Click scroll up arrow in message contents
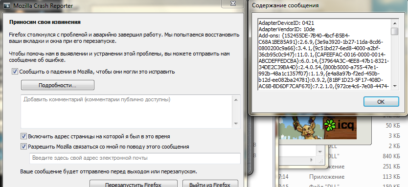This screenshot has width=408, height=187. coord(395,23)
